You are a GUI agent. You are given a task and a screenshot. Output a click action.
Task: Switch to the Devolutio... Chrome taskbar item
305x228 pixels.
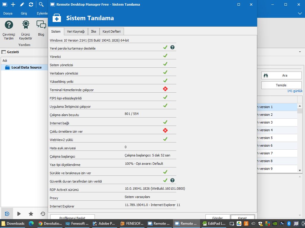click(x=50, y=224)
